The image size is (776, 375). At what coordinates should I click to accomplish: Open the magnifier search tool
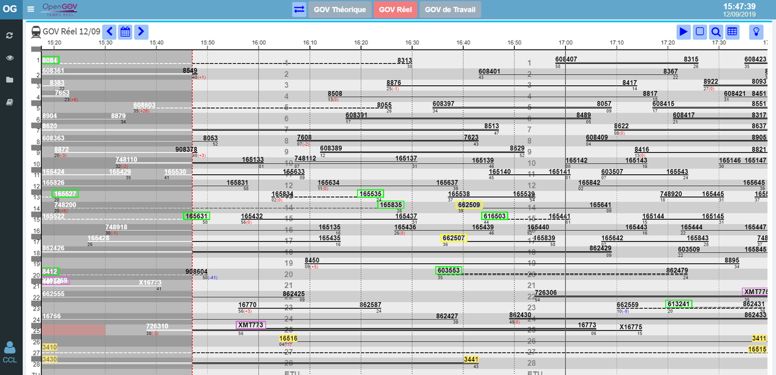coord(716,31)
